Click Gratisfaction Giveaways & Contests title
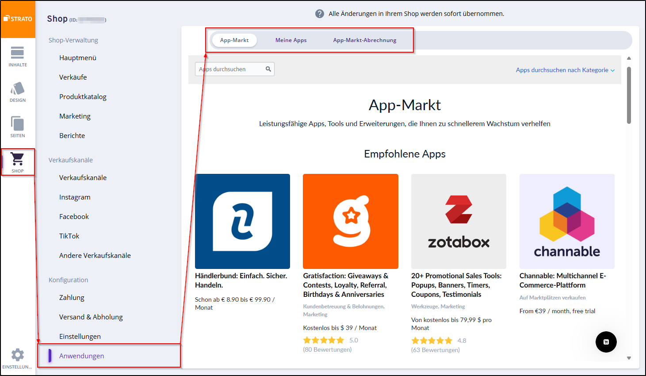646x376 pixels. [x=346, y=285]
